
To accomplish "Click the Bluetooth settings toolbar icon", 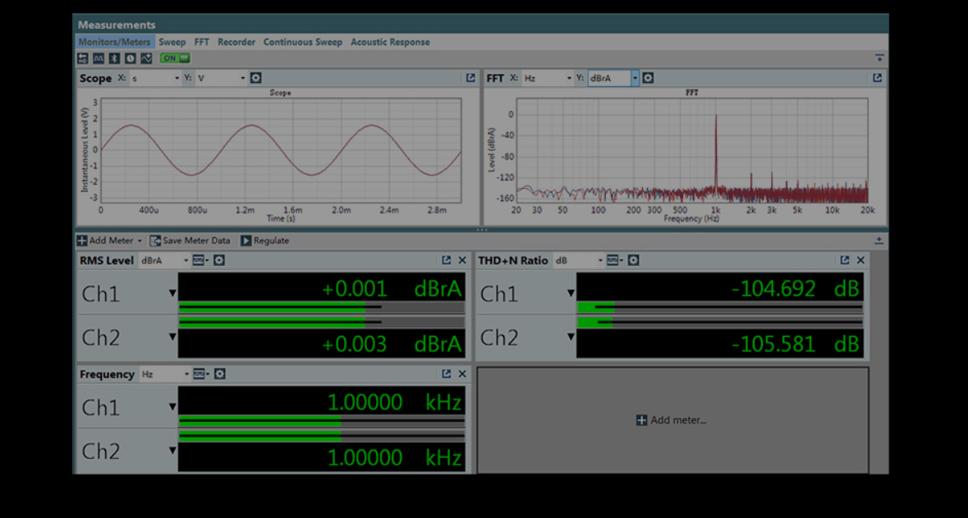I will pyautogui.click(x=115, y=58).
